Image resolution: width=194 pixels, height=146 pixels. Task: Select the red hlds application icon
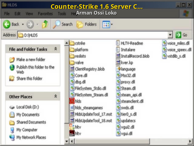(72, 101)
